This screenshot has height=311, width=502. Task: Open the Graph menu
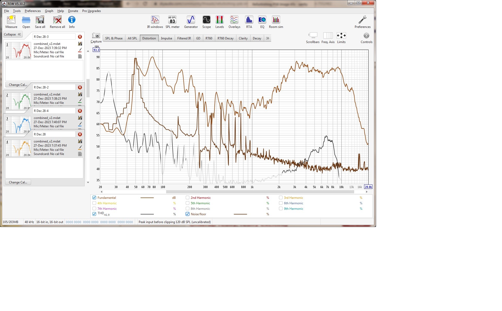click(x=49, y=11)
